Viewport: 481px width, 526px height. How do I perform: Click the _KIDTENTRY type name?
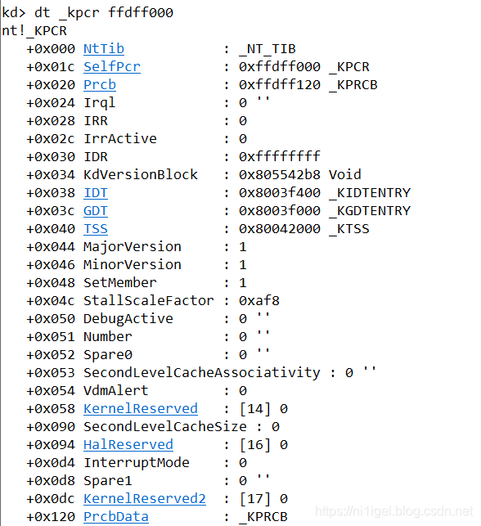tap(370, 193)
